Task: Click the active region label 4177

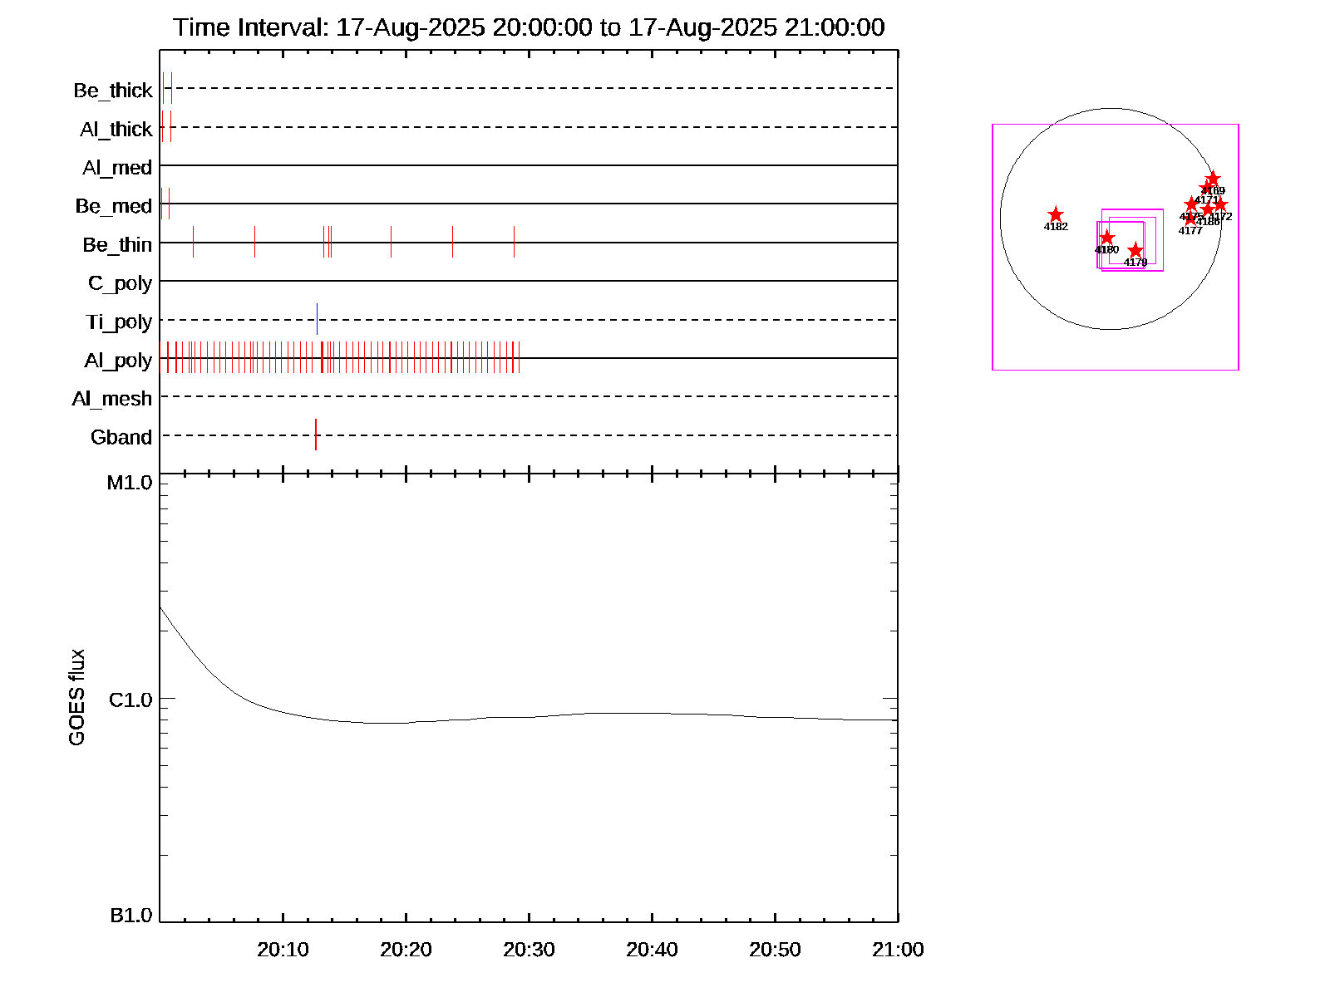Action: (x=1190, y=231)
